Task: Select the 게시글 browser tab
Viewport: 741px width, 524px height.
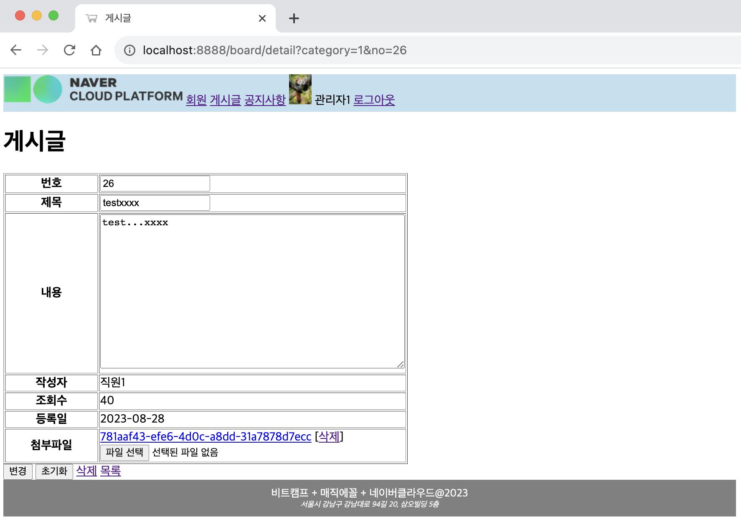Action: [175, 18]
